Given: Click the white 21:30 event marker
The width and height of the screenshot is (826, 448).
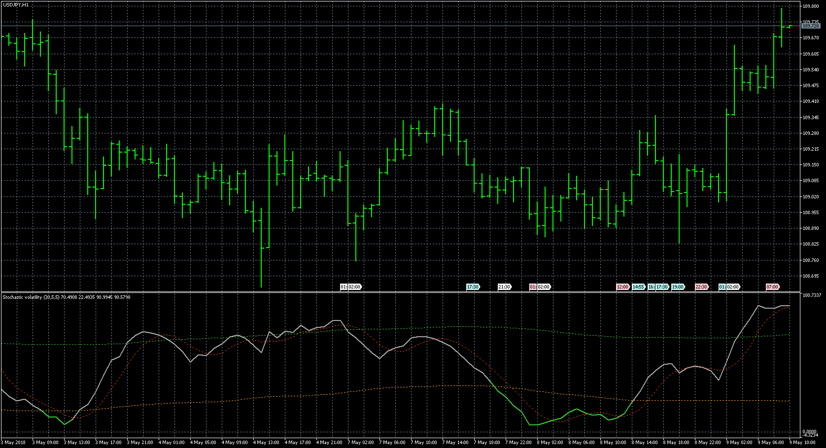Looking at the screenshot, I should click(504, 287).
